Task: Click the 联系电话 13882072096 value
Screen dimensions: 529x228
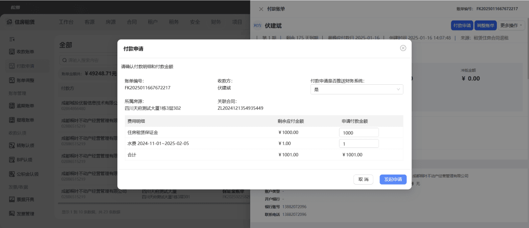Action: coord(294,214)
